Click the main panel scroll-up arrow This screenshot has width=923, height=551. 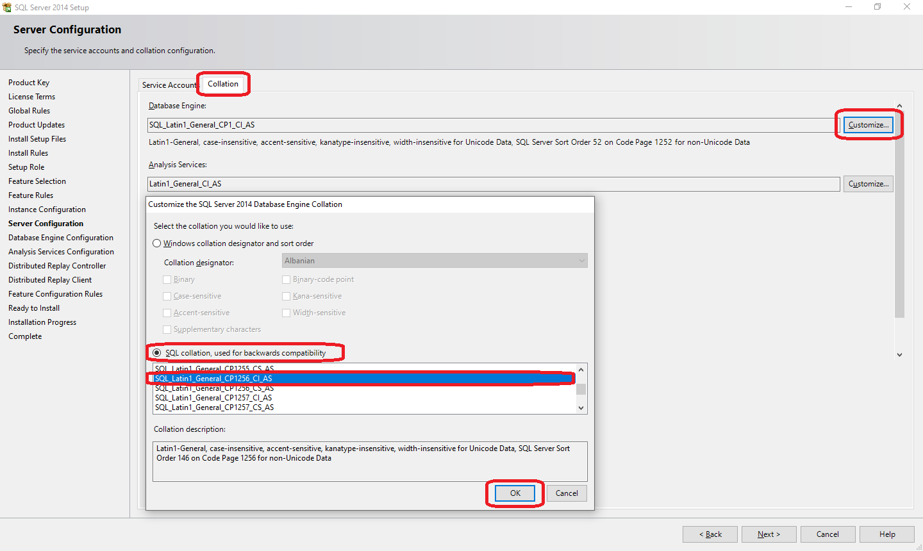tap(899, 106)
